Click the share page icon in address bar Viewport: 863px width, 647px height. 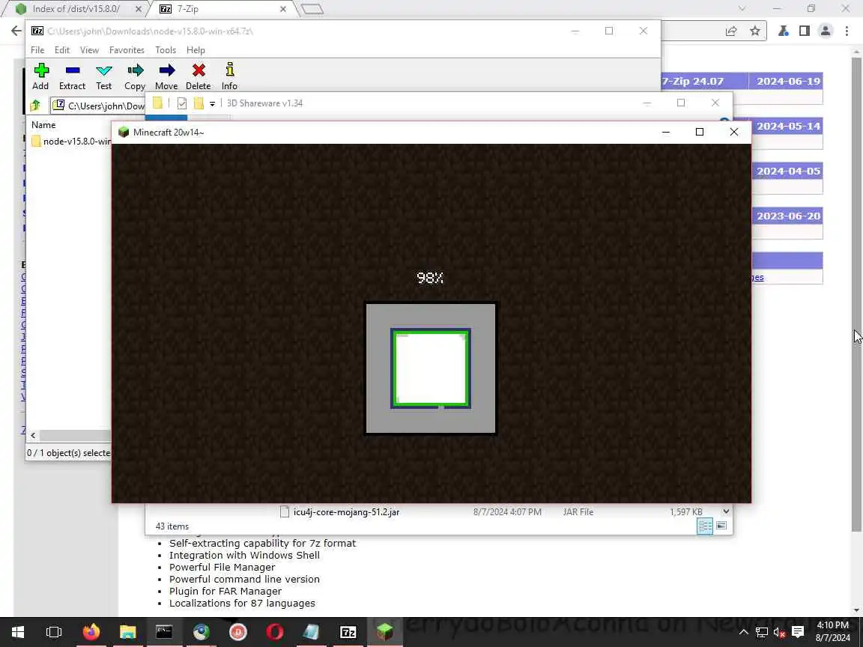click(731, 31)
